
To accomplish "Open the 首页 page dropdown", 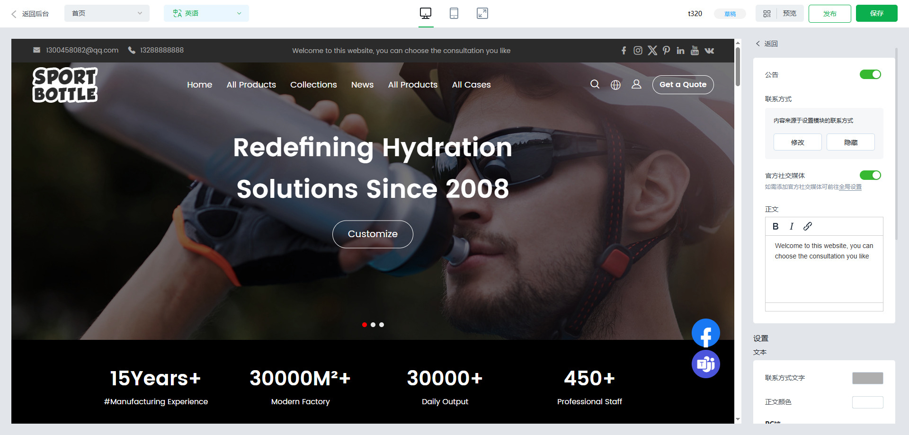I will click(107, 13).
